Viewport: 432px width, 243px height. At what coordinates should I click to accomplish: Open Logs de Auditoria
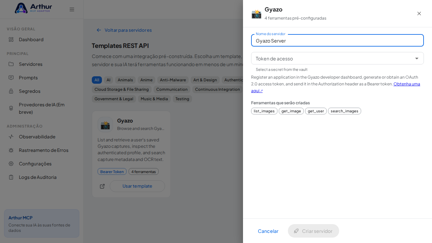point(42,177)
